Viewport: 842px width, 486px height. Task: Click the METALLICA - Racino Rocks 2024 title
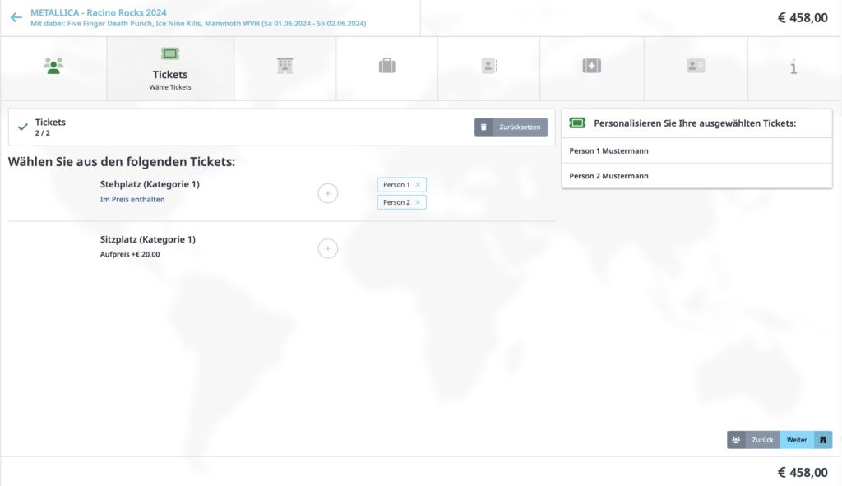[99, 12]
